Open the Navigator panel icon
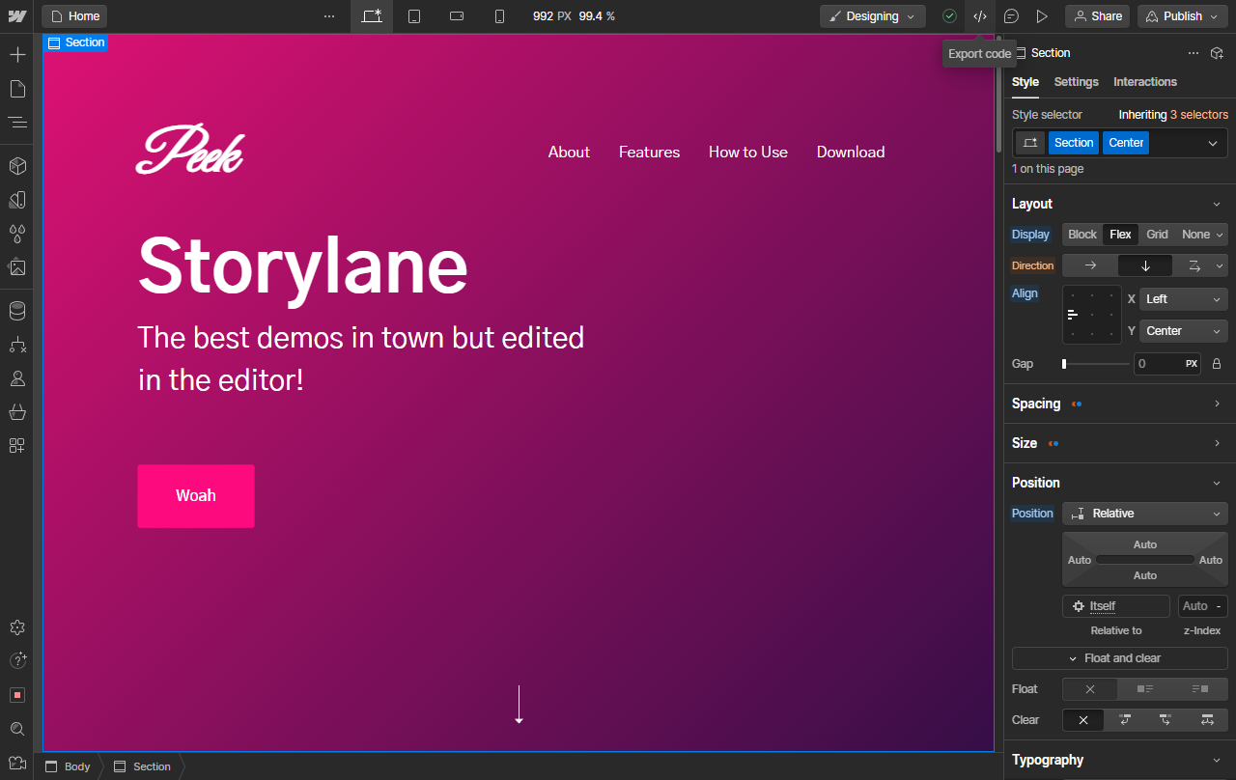This screenshot has height=780, width=1236. [17, 123]
